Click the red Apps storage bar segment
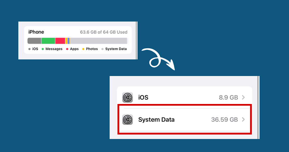 coord(60,41)
